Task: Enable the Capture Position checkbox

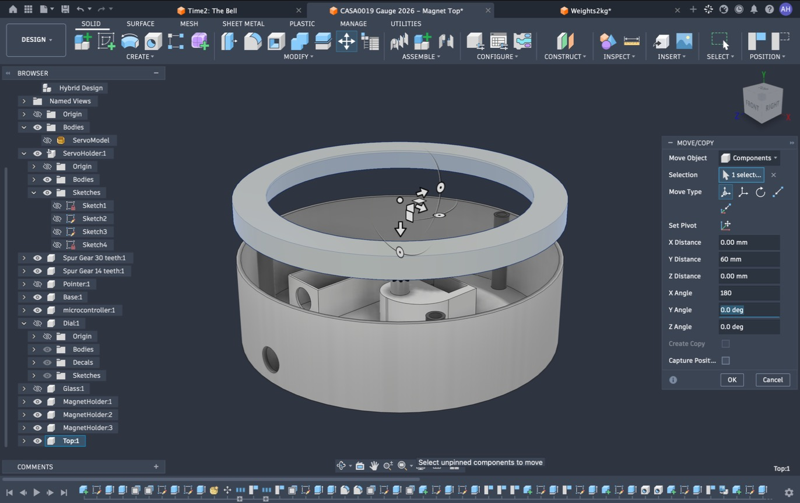Action: click(x=726, y=361)
